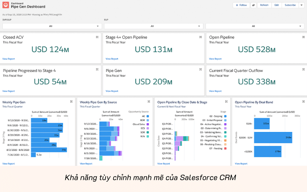Open the SVP/AVP filter dropdown
The image size is (307, 192).
click(52, 26)
